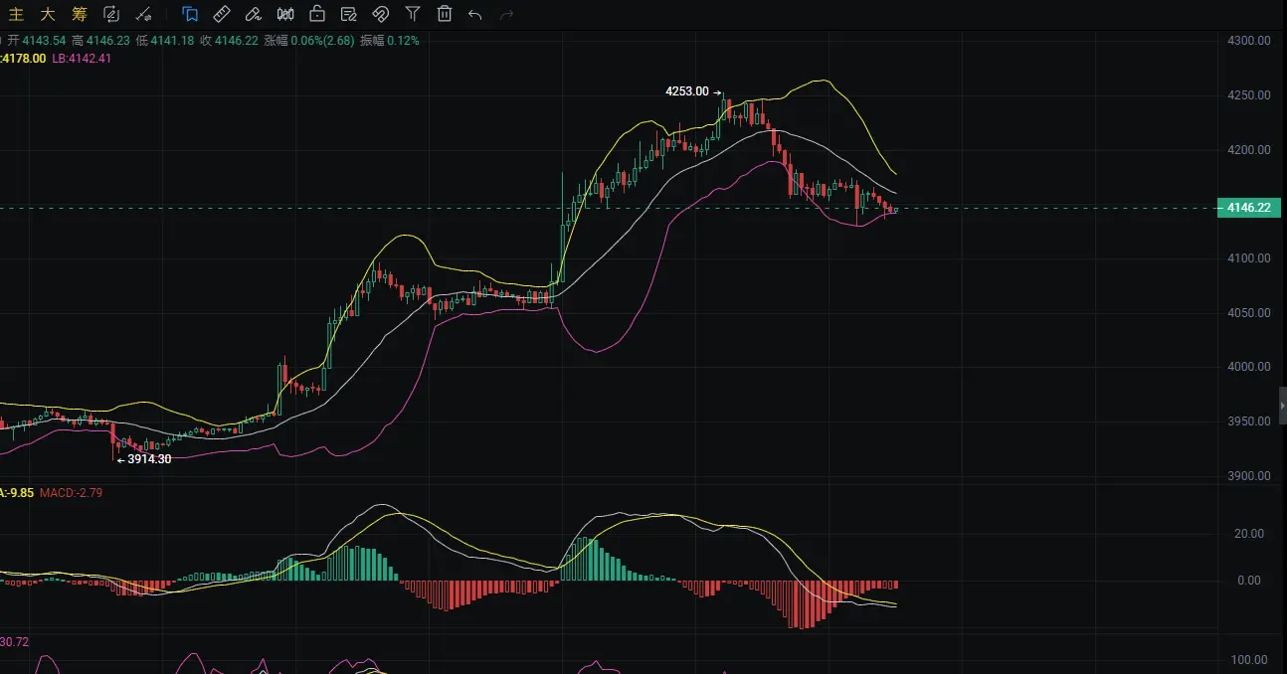Click the 4000.00 price axis label
Image resolution: width=1287 pixels, height=674 pixels.
click(1250, 367)
